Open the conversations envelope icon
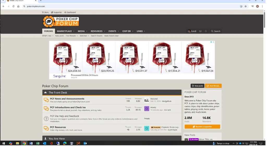267x146 pixels. (200, 31)
